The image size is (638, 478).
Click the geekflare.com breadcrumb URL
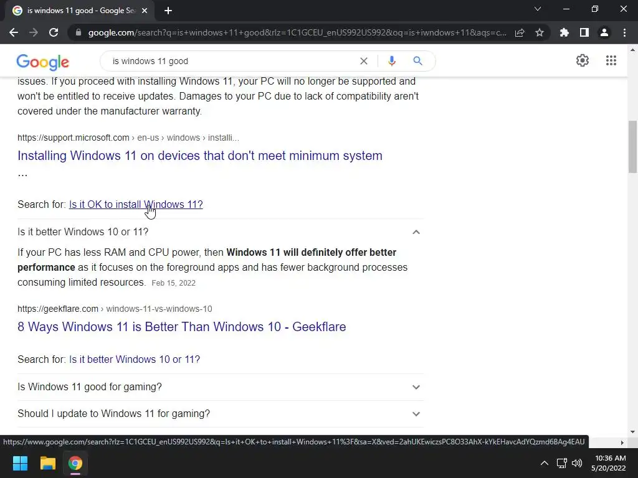tap(115, 309)
